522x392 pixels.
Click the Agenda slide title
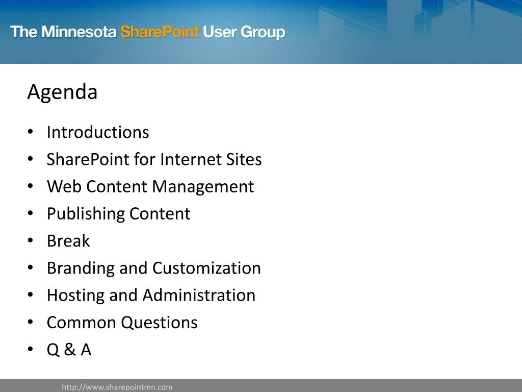tap(62, 92)
